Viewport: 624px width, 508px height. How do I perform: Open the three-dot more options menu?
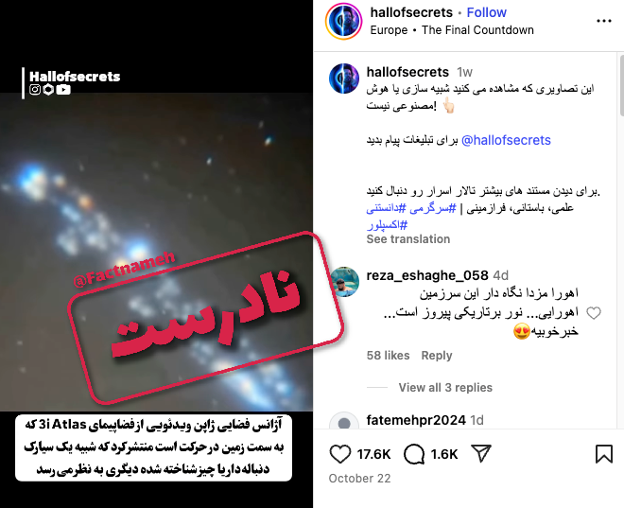click(x=604, y=21)
